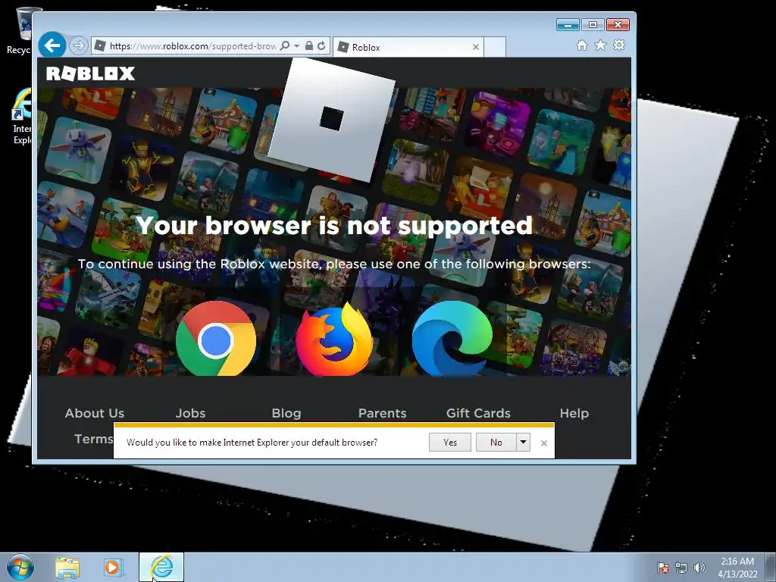
Task: Open the Action Center flag icon
Action: (663, 568)
